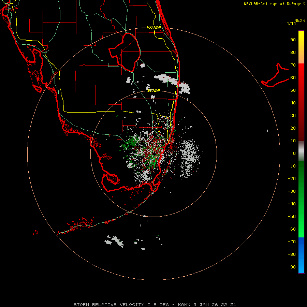Click the 100 NMI range ring label
The image size is (307, 307).
click(153, 27)
